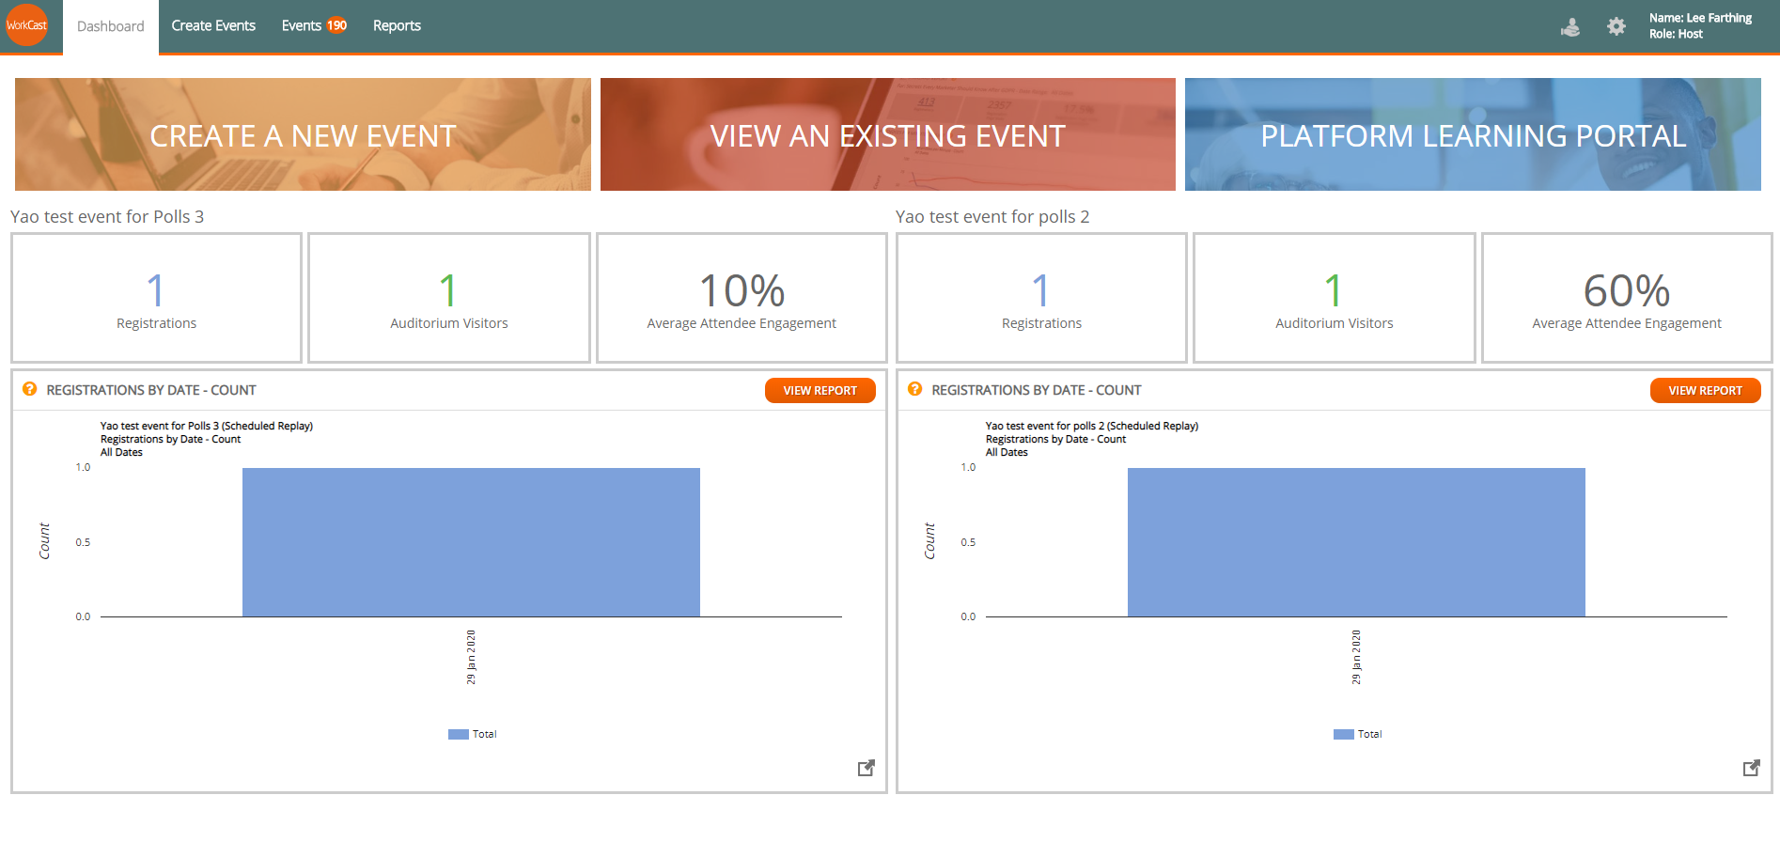Click View Report for polls 2 chart
Viewport: 1780px width, 842px height.
[x=1706, y=390]
